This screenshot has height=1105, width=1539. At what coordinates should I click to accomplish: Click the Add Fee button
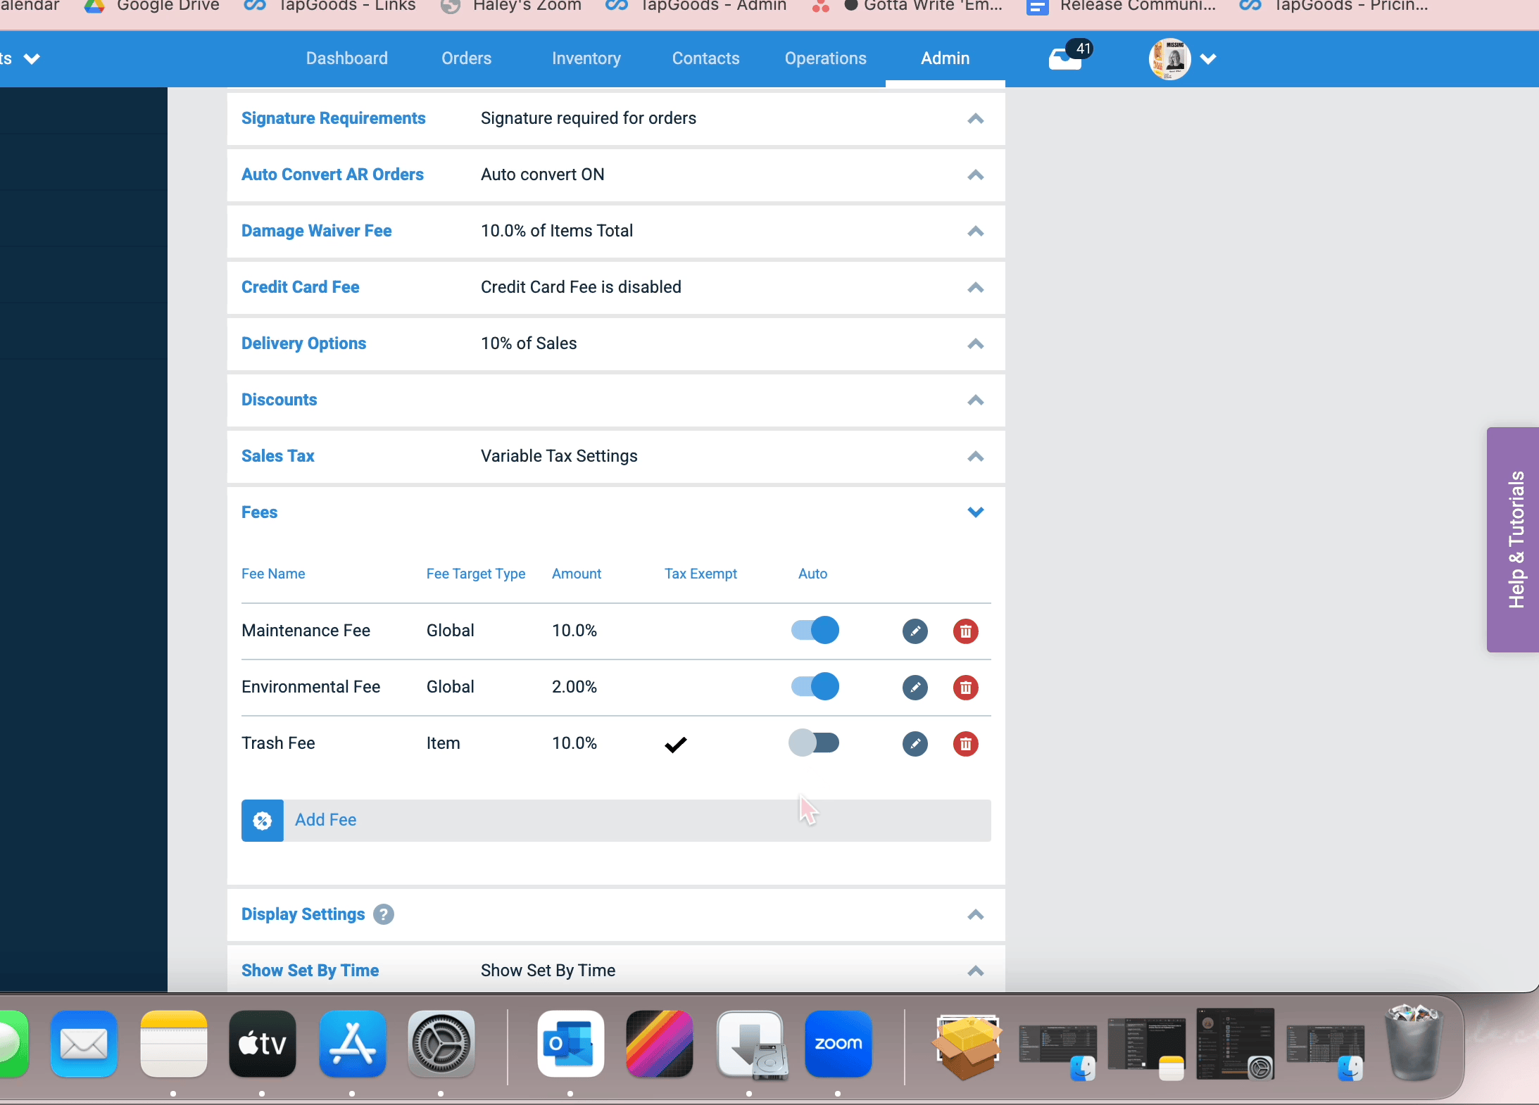pos(616,820)
